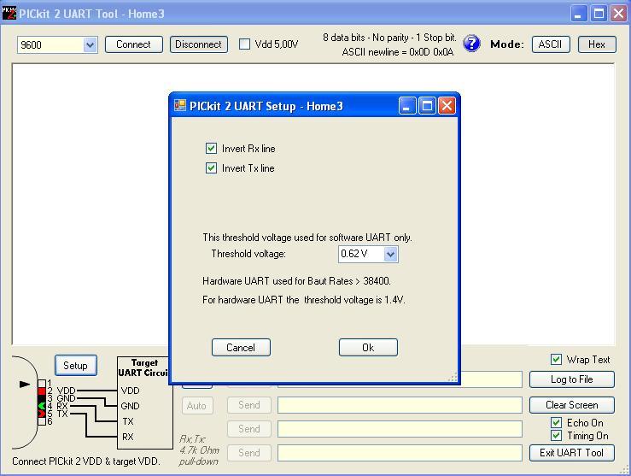Open the 9600 baud rate dropdown
Image resolution: width=631 pixels, height=476 pixels.
click(91, 44)
